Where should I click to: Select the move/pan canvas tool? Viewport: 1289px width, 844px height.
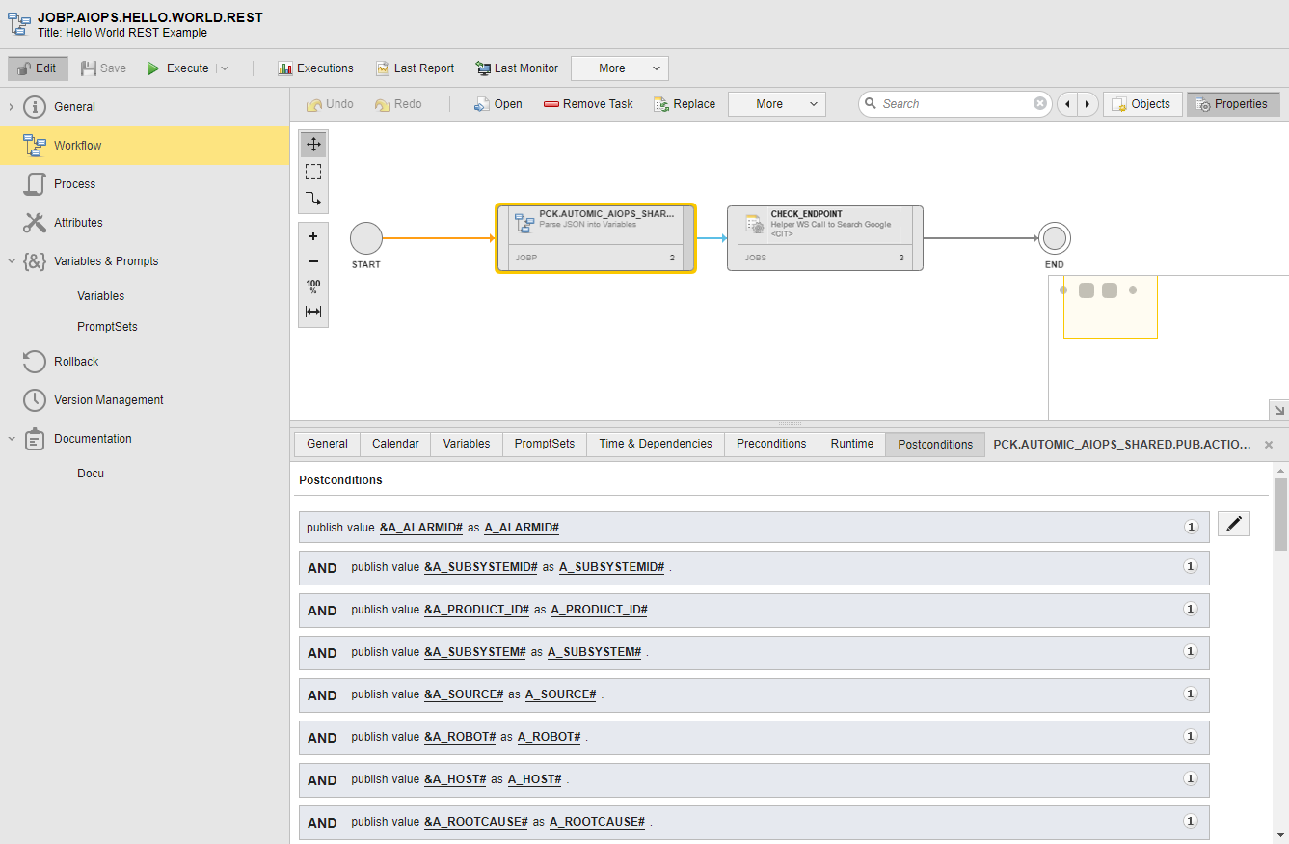pyautogui.click(x=313, y=145)
